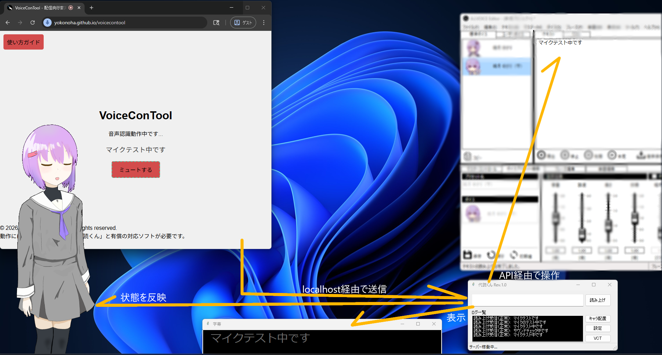This screenshot has width=662, height=355.
Task: Open 設定 in the 代読くん window
Action: click(598, 328)
